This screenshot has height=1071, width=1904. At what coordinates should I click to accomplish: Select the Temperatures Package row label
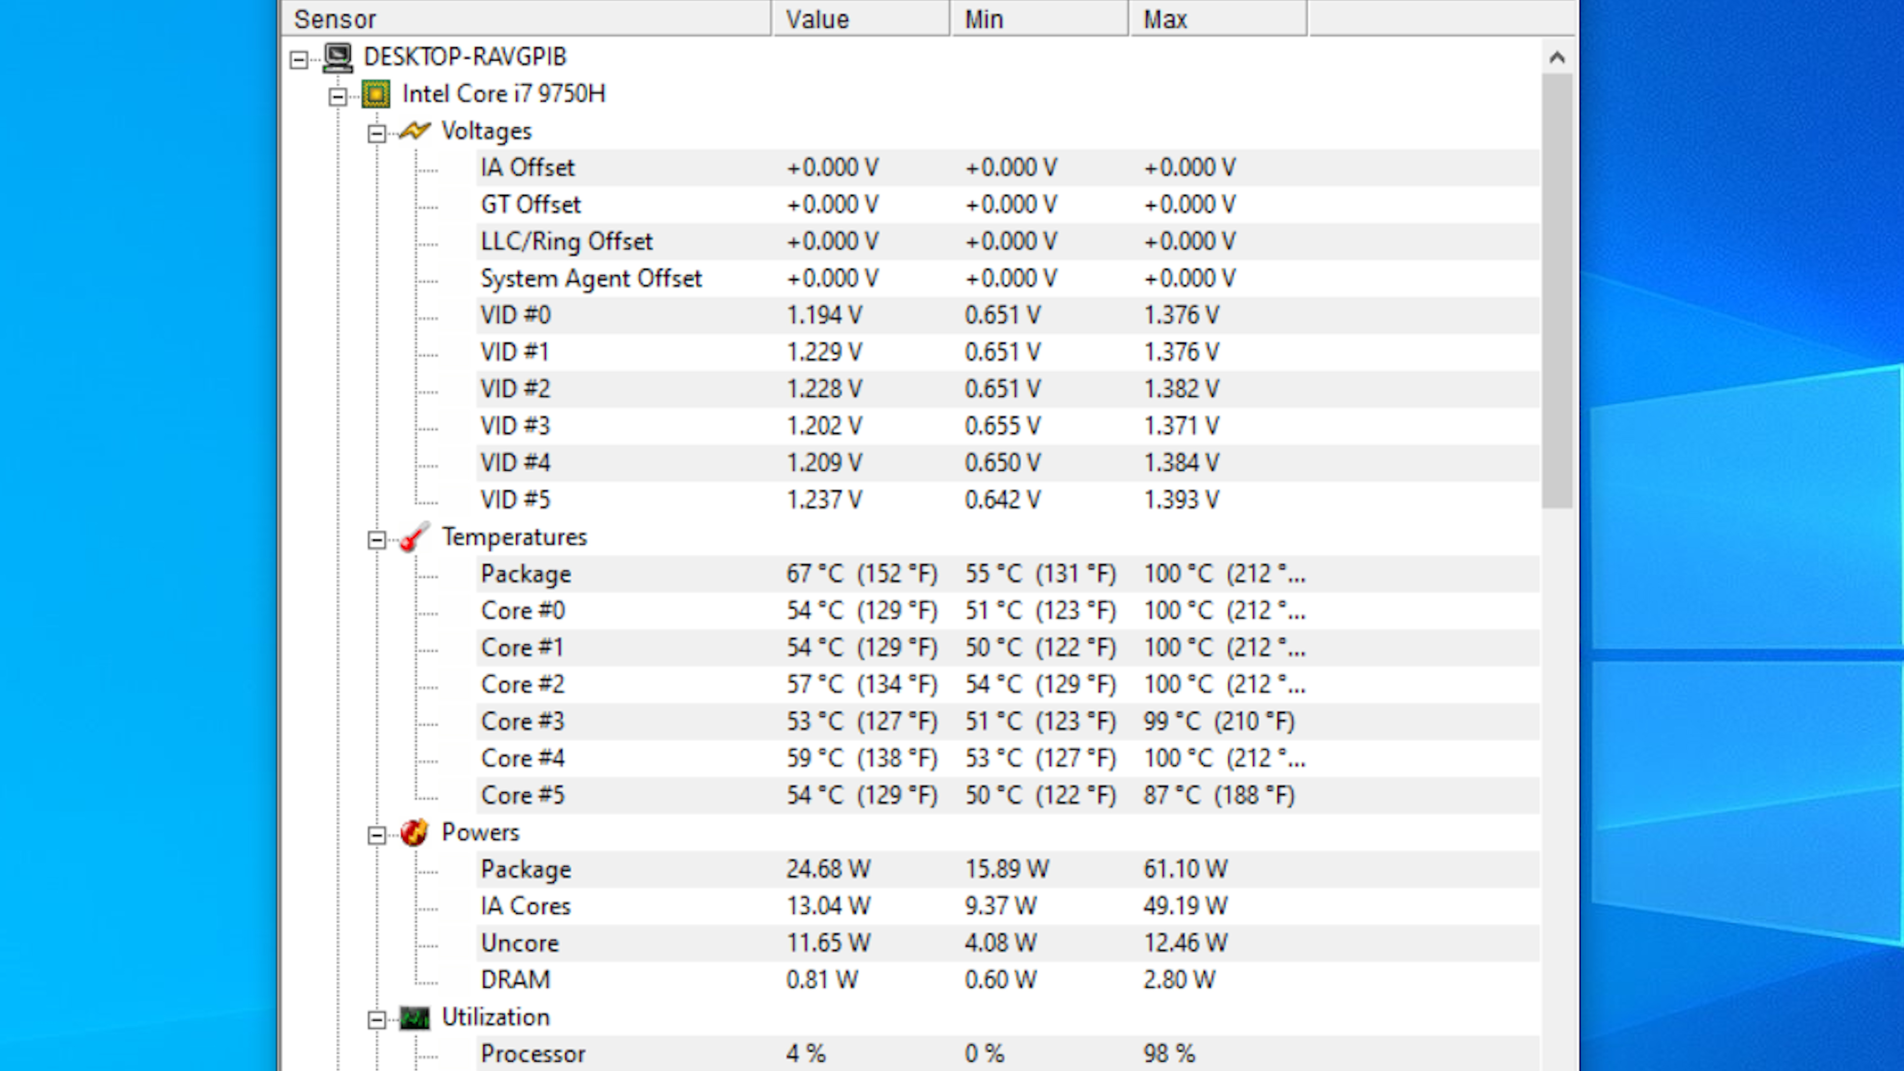click(x=526, y=574)
